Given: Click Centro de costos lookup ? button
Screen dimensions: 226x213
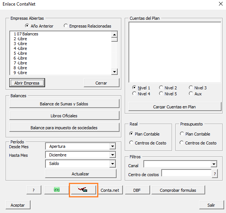Looking at the screenshot, I should [x=215, y=174].
